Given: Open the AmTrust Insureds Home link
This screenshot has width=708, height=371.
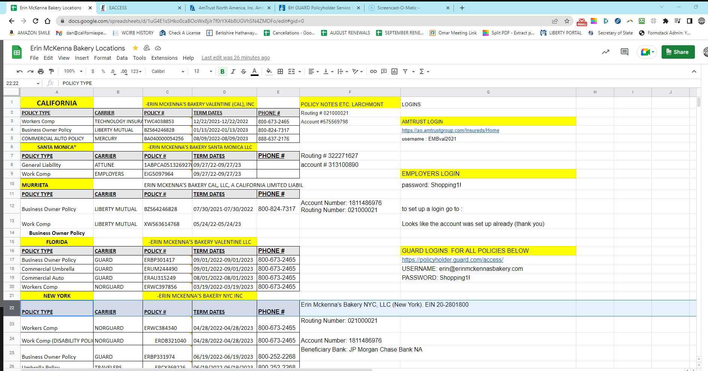Looking at the screenshot, I should pos(450,131).
